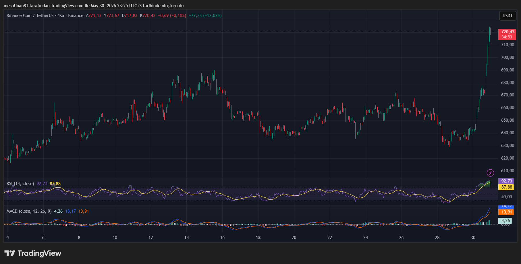521x264 pixels.
Task: Click the 700,00 price axis label
Action: click(x=508, y=57)
